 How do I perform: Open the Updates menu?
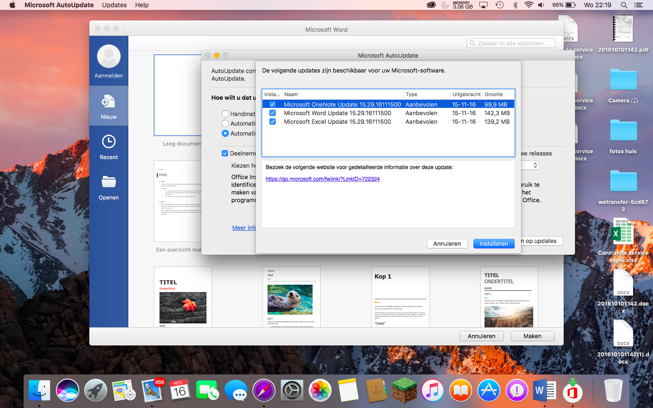click(114, 5)
